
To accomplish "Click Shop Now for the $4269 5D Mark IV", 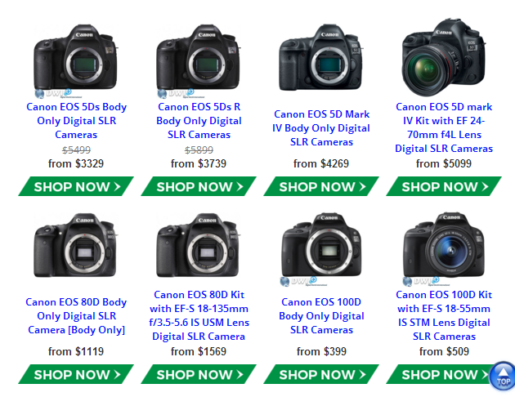I will [x=321, y=186].
